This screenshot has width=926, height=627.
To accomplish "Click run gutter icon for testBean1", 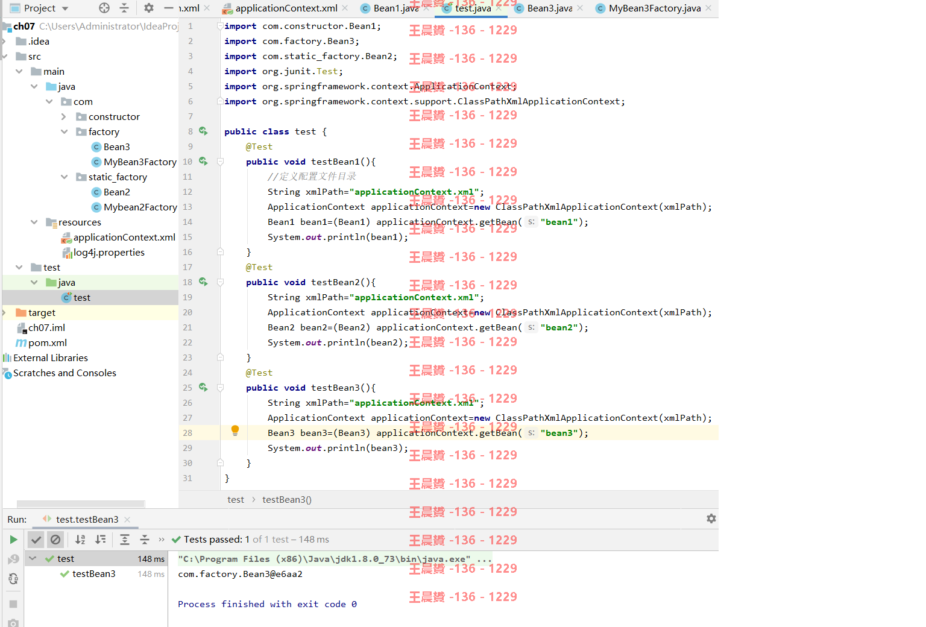I will coord(204,161).
